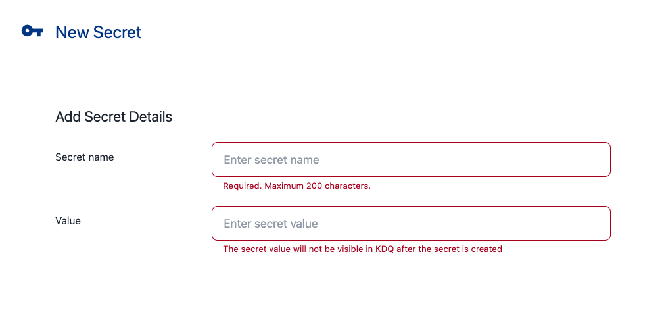
Task: Click the word characters in the name hint
Action: tap(348, 186)
